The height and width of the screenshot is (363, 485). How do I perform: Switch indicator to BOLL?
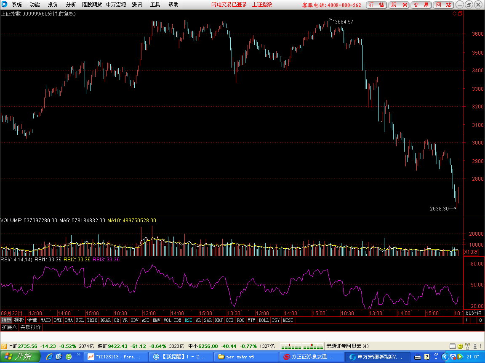pos(264,320)
